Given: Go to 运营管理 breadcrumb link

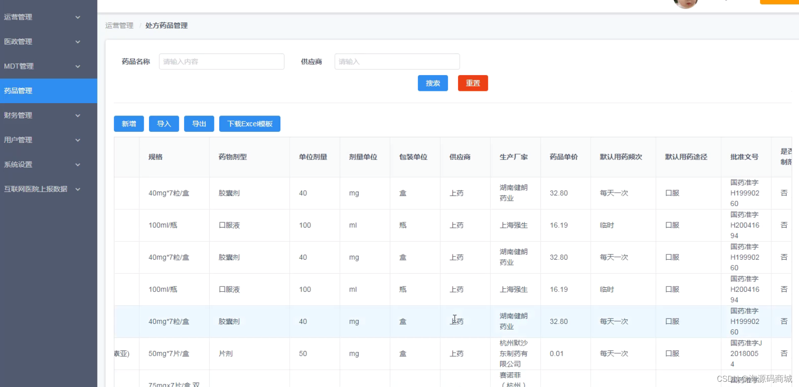Looking at the screenshot, I should click(119, 25).
